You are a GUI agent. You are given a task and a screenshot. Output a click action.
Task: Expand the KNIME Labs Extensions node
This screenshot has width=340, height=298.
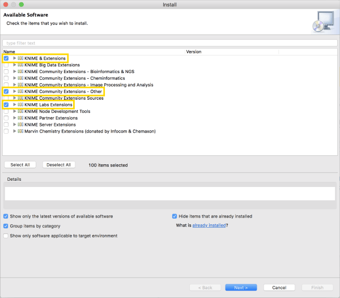15,105
